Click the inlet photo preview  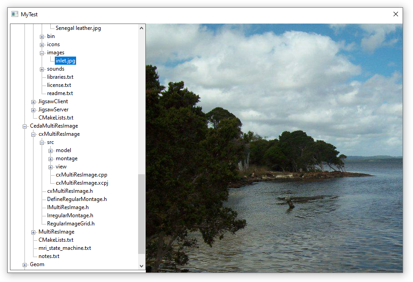point(274,148)
